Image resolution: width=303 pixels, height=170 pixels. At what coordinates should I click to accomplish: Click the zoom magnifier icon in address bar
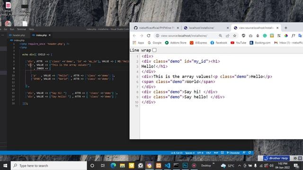pyautogui.click(x=220, y=36)
